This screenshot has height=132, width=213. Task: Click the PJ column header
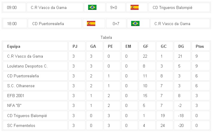[x=75, y=46]
